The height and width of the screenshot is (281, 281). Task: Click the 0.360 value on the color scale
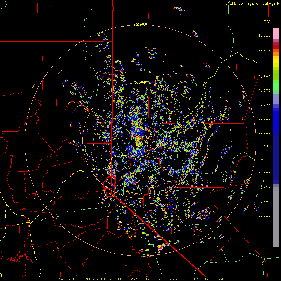tap(264, 202)
